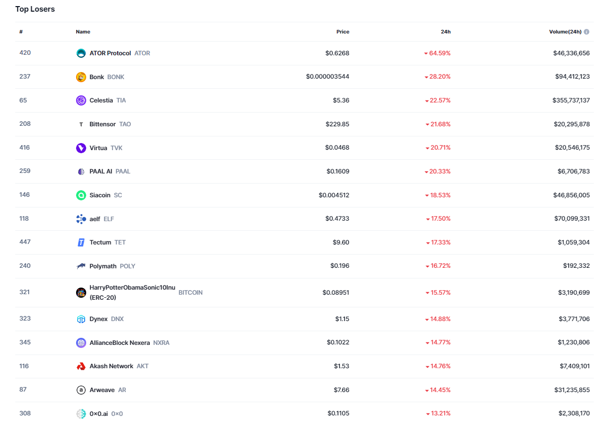Open the AllianceBlock Nexera coin link
Viewport: 609px width, 422px height.
tap(120, 343)
